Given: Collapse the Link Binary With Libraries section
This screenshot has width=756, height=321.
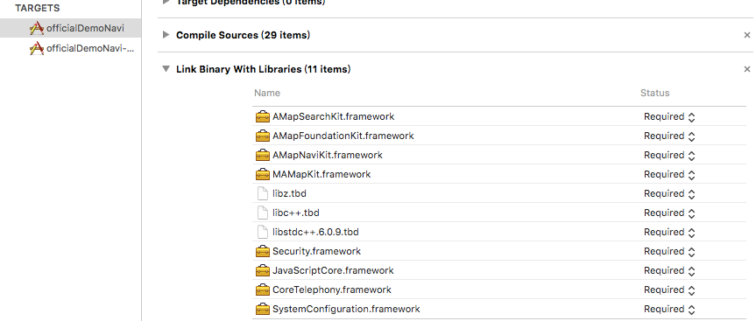Looking at the screenshot, I should coord(166,69).
